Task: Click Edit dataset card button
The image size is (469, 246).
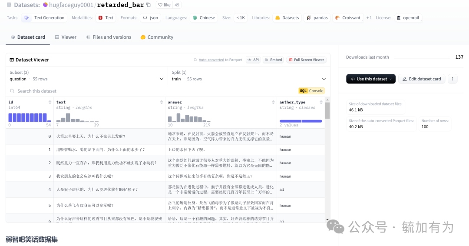Action: 421,79
